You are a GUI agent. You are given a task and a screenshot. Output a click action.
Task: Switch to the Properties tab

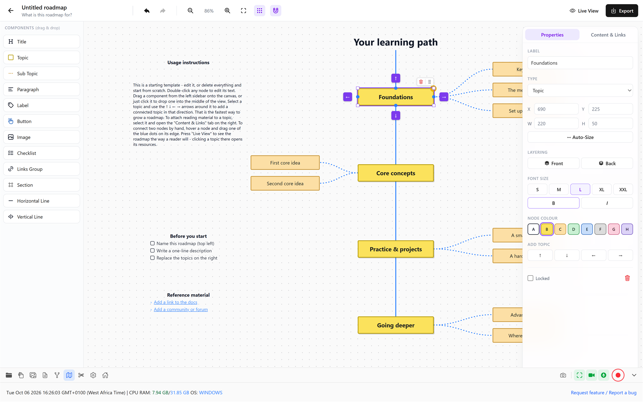[552, 35]
